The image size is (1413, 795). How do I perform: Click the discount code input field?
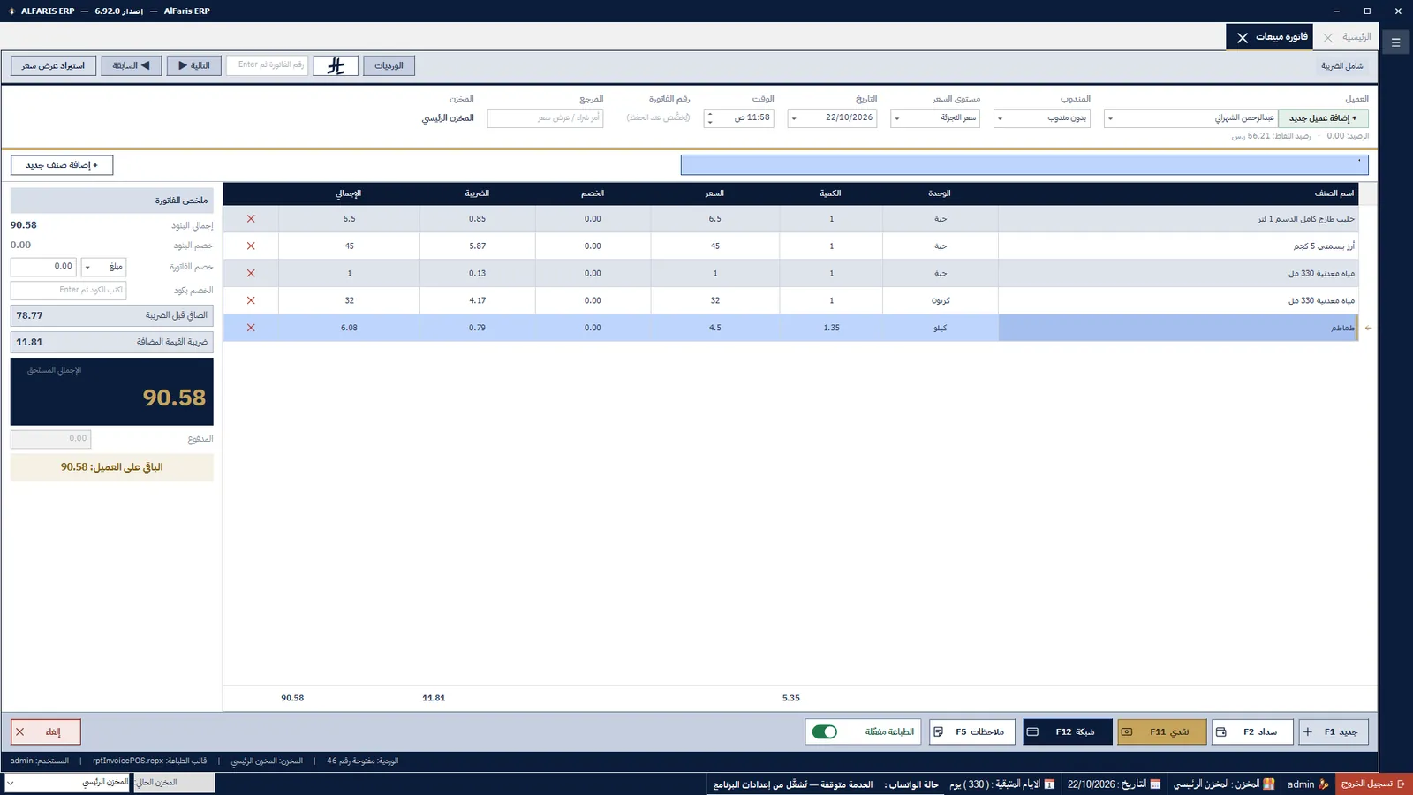click(x=68, y=290)
